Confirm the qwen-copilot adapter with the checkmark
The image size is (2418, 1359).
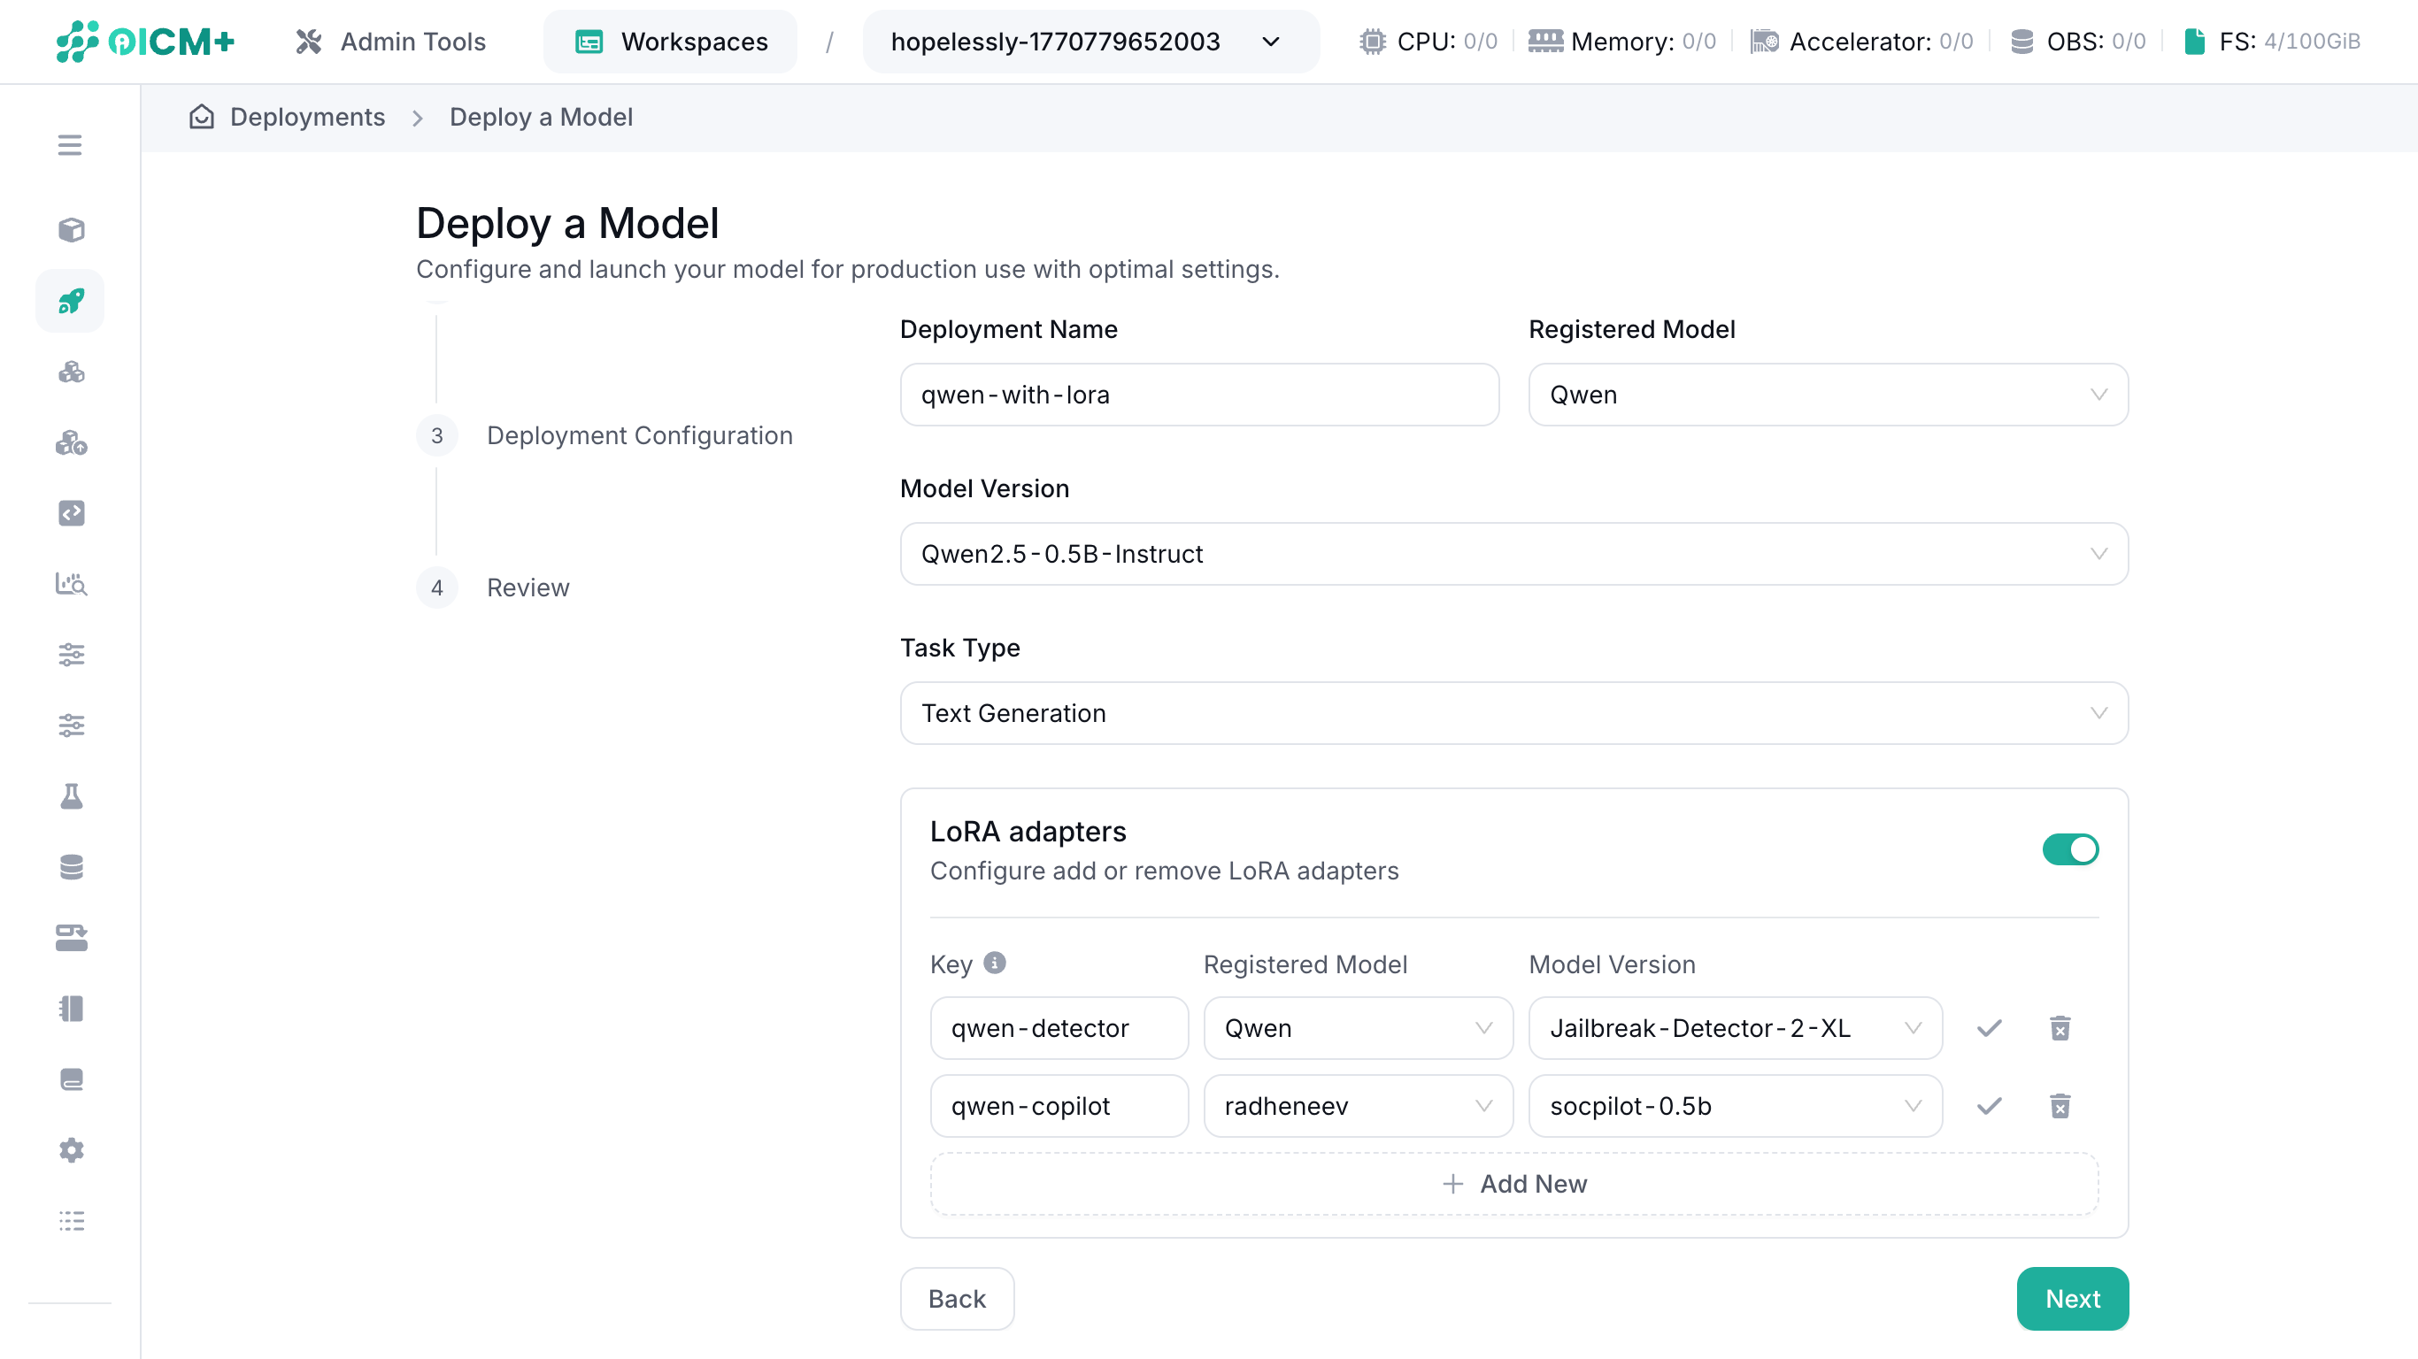click(x=1988, y=1106)
